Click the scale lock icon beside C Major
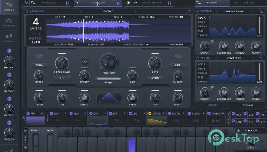Viewport: 267px width, 152px height. coord(238,130)
